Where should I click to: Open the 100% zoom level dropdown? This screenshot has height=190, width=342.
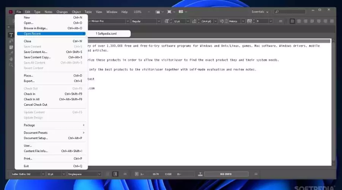click(x=149, y=12)
